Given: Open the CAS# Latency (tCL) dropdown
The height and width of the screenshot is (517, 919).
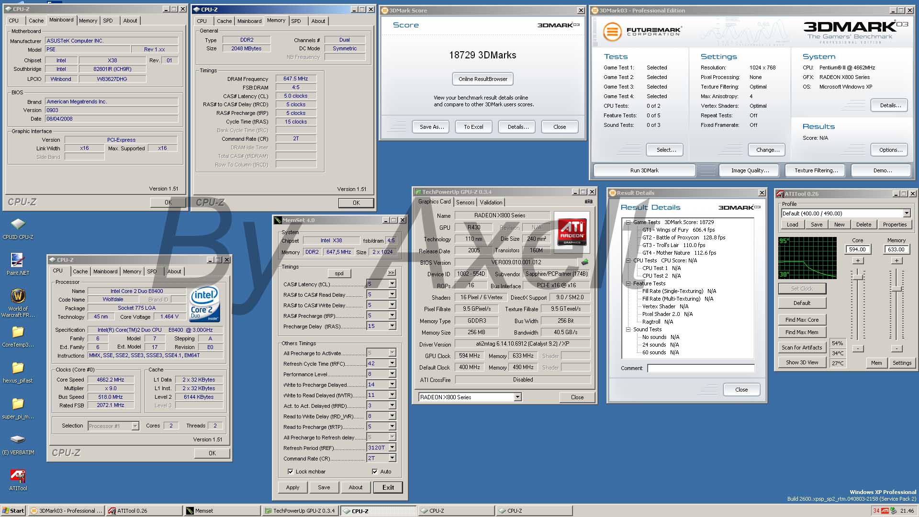Looking at the screenshot, I should point(392,284).
